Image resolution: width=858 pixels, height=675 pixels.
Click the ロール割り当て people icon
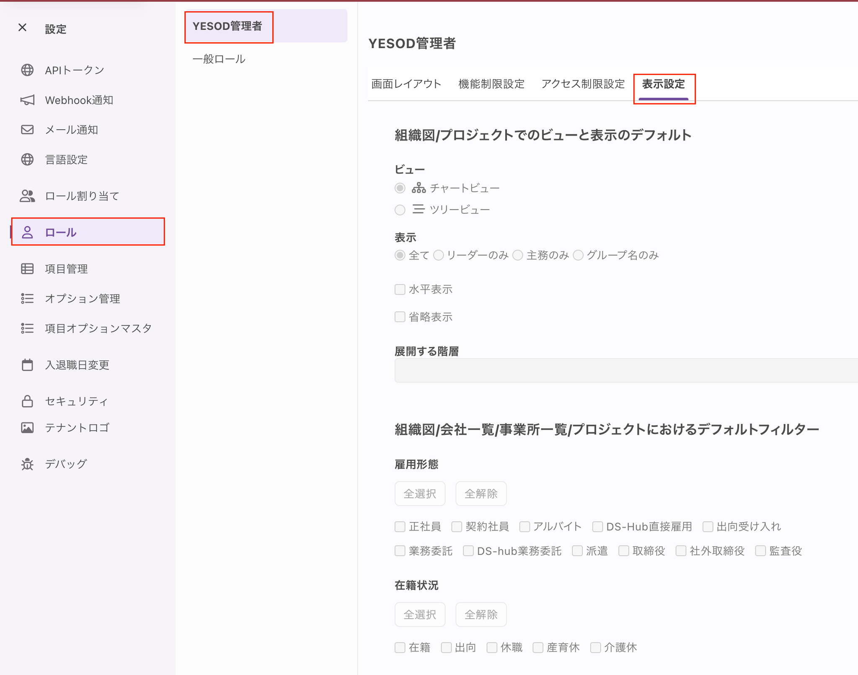coord(27,196)
